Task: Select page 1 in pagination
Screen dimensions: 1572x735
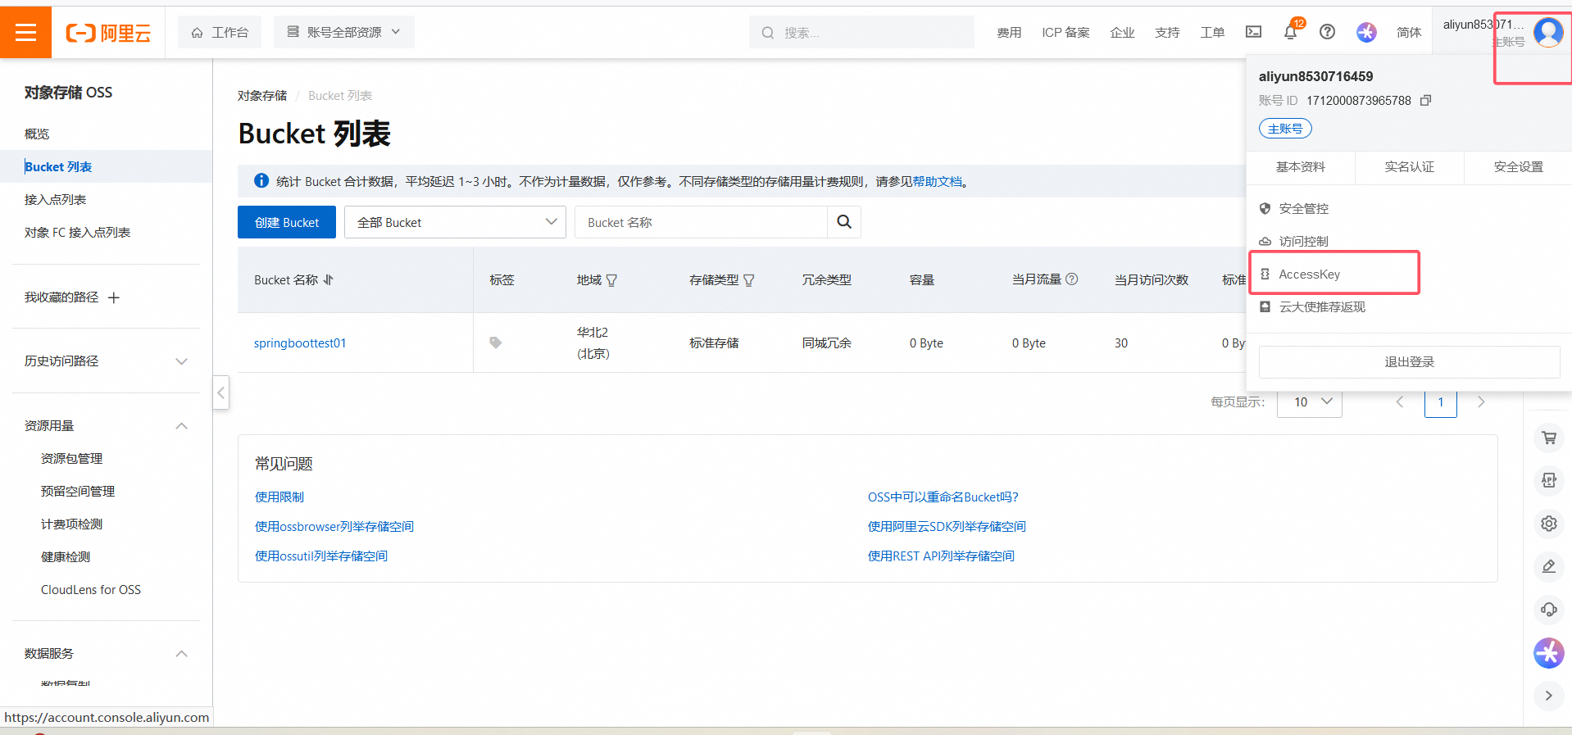Action: pyautogui.click(x=1441, y=402)
